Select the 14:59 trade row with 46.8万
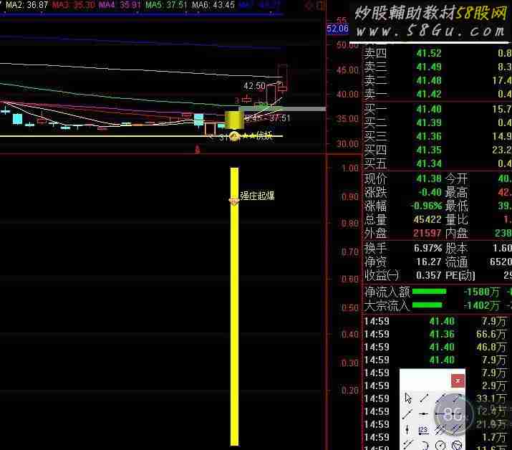This screenshot has width=512, height=450. (x=438, y=347)
